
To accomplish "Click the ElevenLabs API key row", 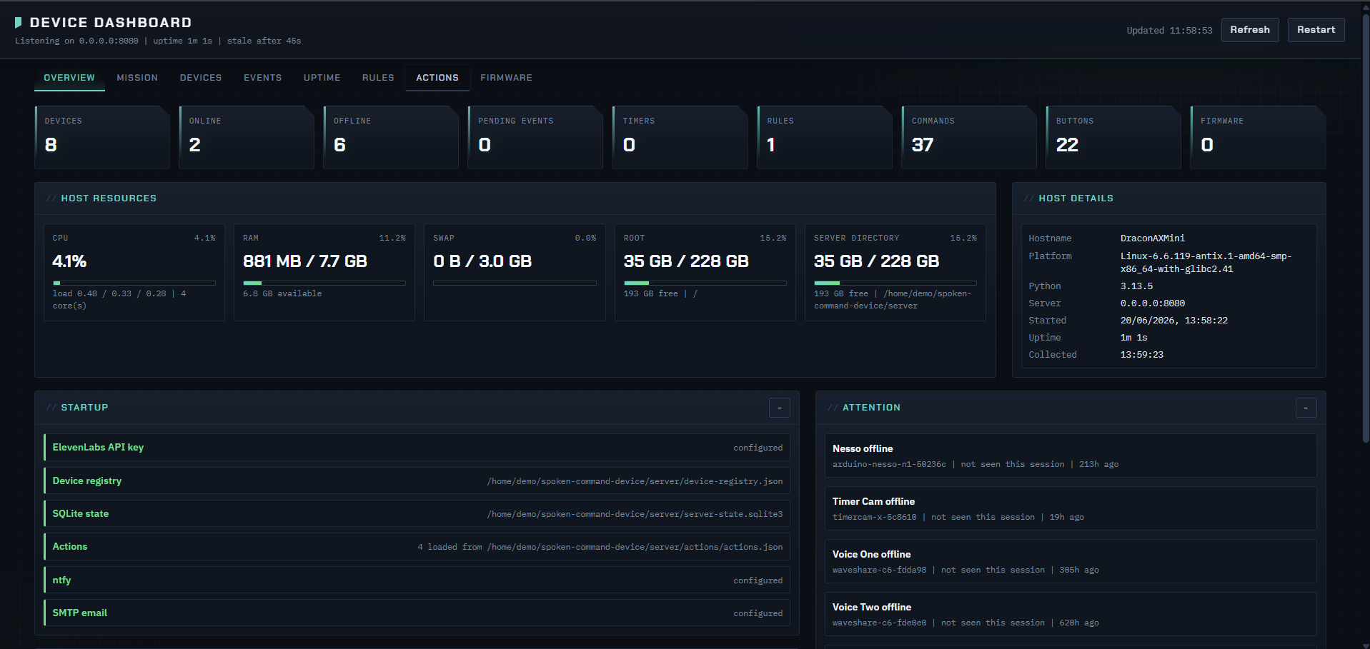I will 417,448.
